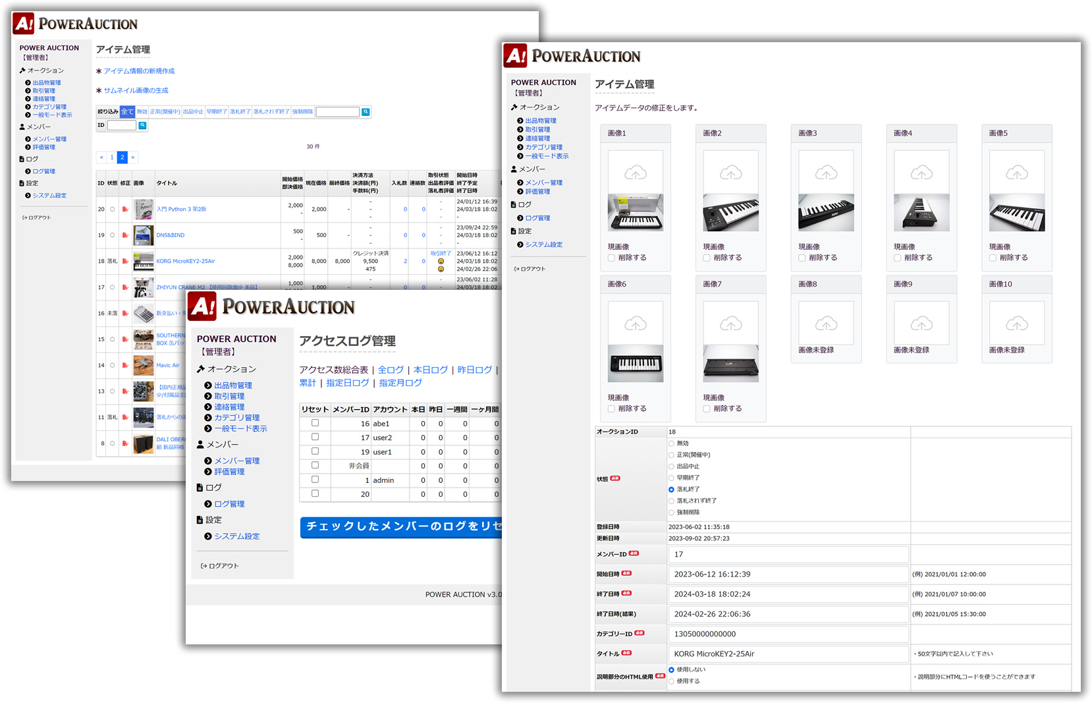Switch to the 落札終了 filter tab
The image size is (1092, 703).
tap(240, 112)
